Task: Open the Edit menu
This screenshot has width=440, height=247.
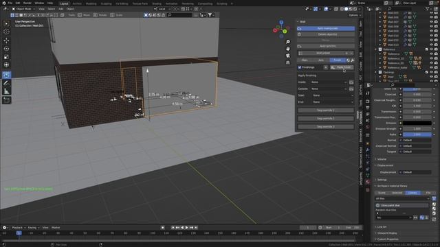Action: click(18, 3)
